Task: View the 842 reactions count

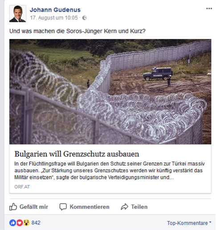Action: pos(36,223)
